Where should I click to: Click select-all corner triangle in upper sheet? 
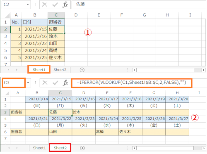7,16
